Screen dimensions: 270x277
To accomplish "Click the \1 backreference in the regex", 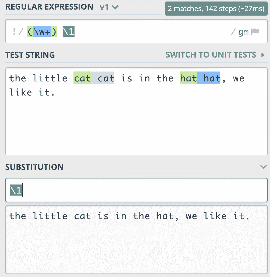I will (x=69, y=32).
